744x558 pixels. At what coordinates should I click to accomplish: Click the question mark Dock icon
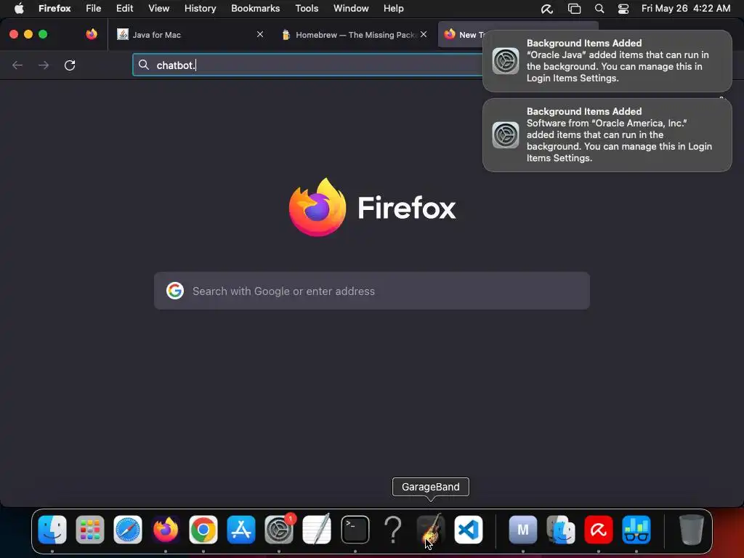tap(393, 530)
